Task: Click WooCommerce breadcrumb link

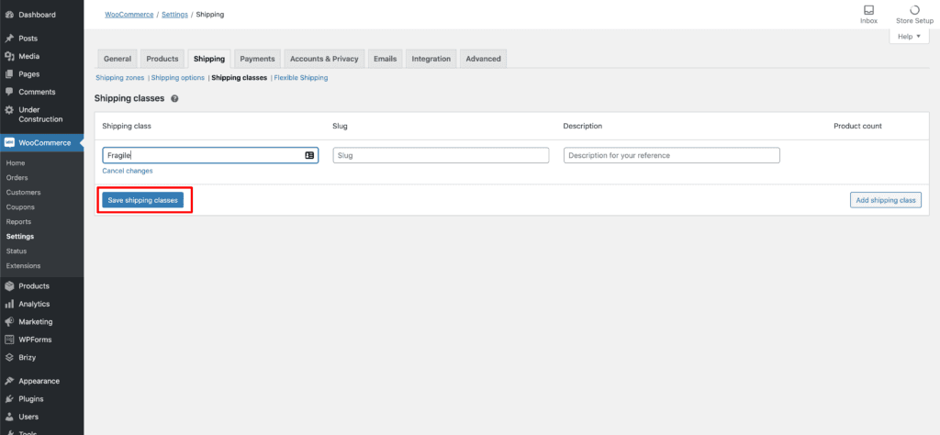Action: [129, 15]
